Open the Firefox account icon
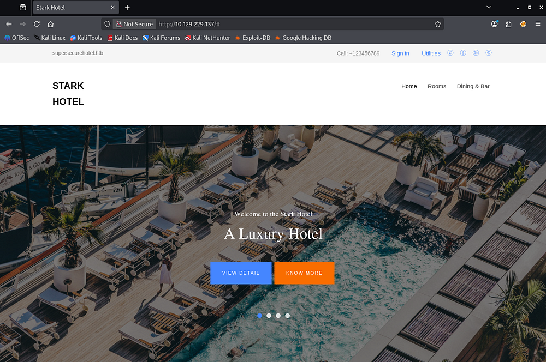 pos(494,24)
